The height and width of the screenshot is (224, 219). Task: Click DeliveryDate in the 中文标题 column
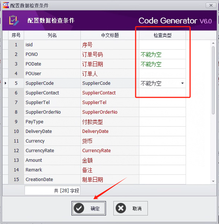click(110, 131)
